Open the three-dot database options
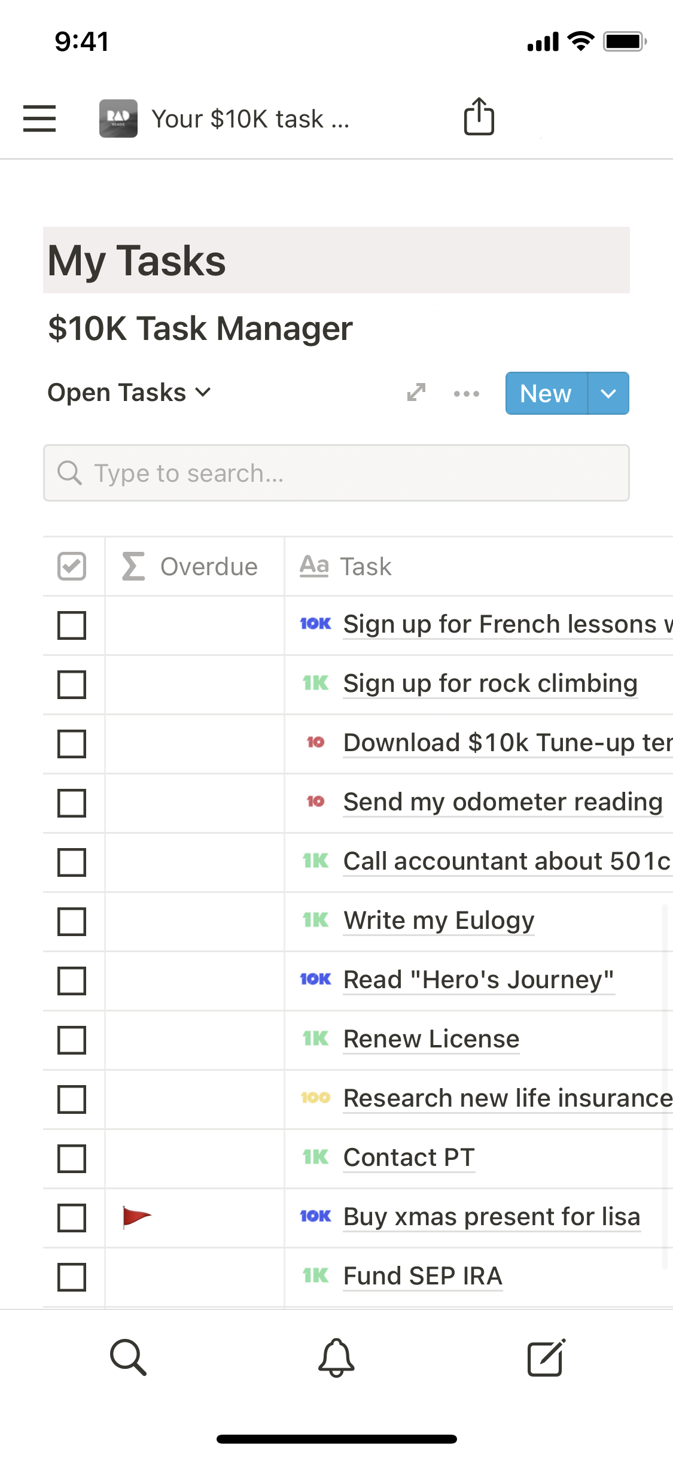Image resolution: width=673 pixels, height=1458 pixels. click(x=466, y=393)
